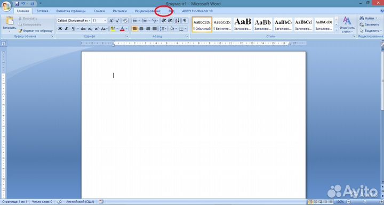Expand the Найти dropdown arrow

[376, 18]
